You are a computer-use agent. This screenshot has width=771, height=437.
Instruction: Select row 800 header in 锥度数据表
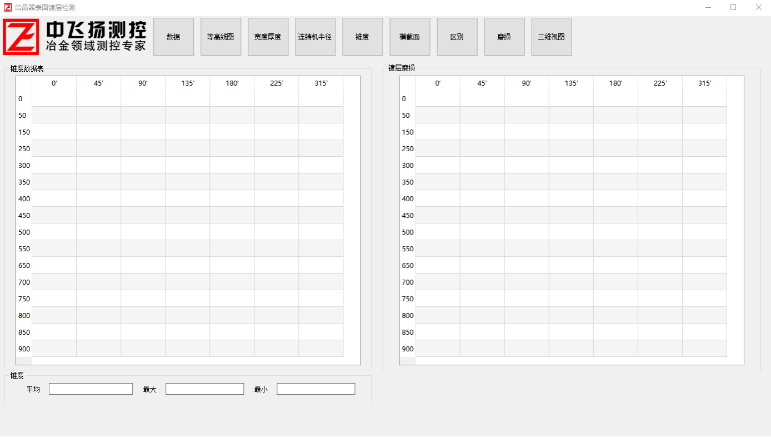click(x=24, y=315)
